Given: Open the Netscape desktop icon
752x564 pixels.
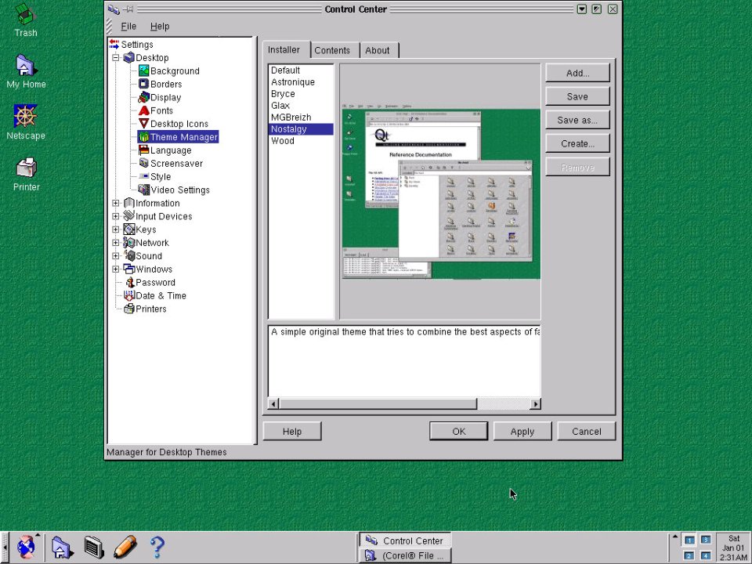Looking at the screenshot, I should [x=25, y=117].
